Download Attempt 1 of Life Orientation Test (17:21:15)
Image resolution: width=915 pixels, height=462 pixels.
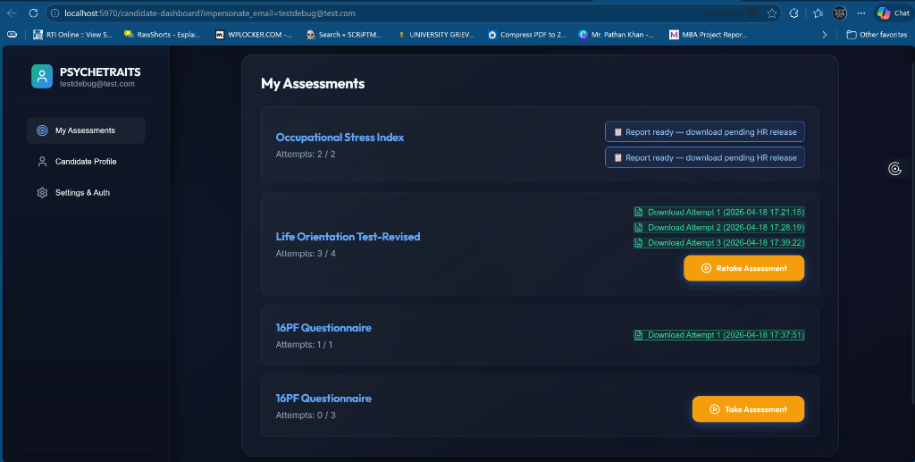[719, 212]
